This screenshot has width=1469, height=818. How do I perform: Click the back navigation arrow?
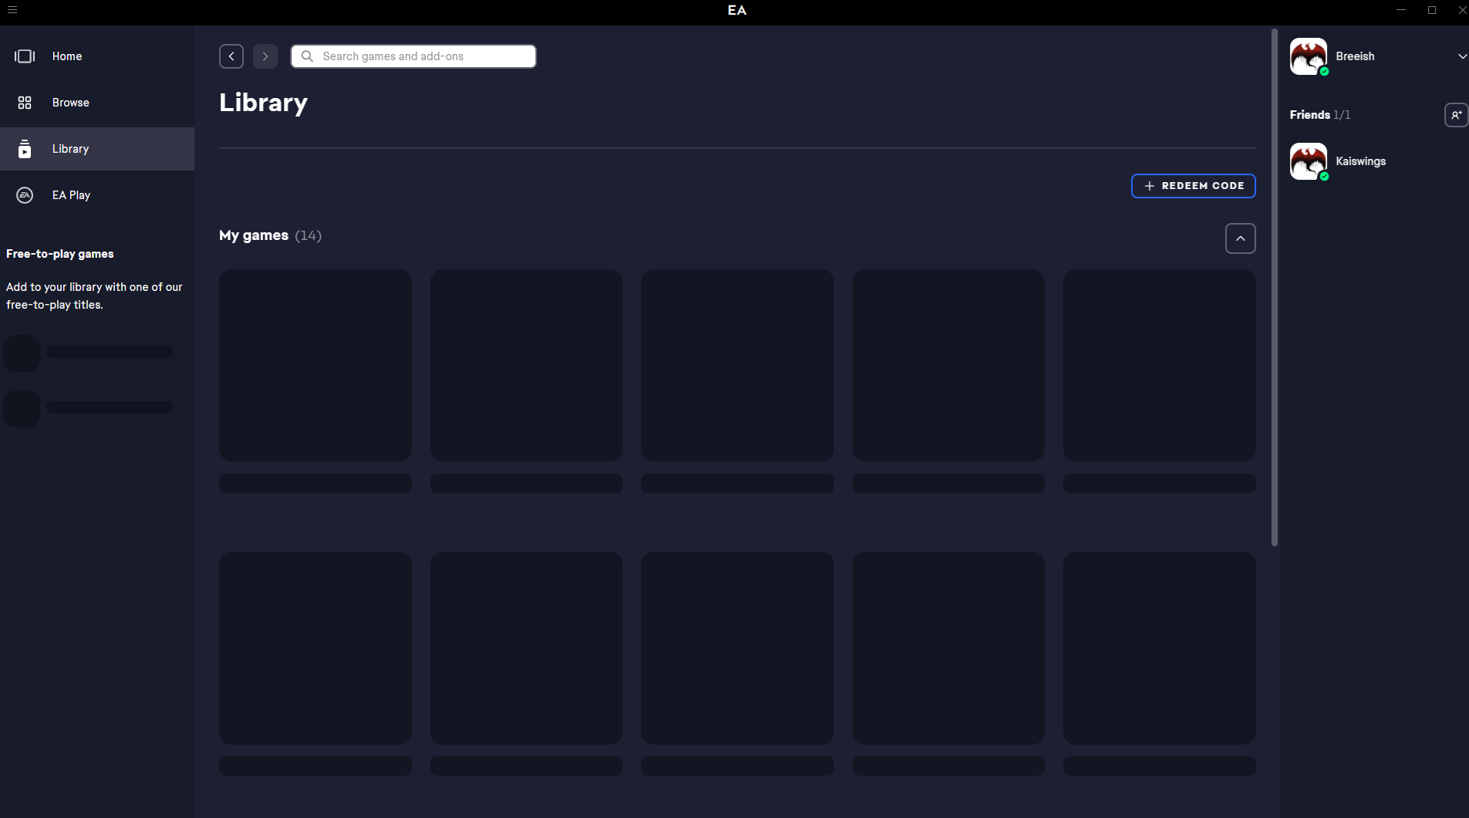click(x=231, y=56)
